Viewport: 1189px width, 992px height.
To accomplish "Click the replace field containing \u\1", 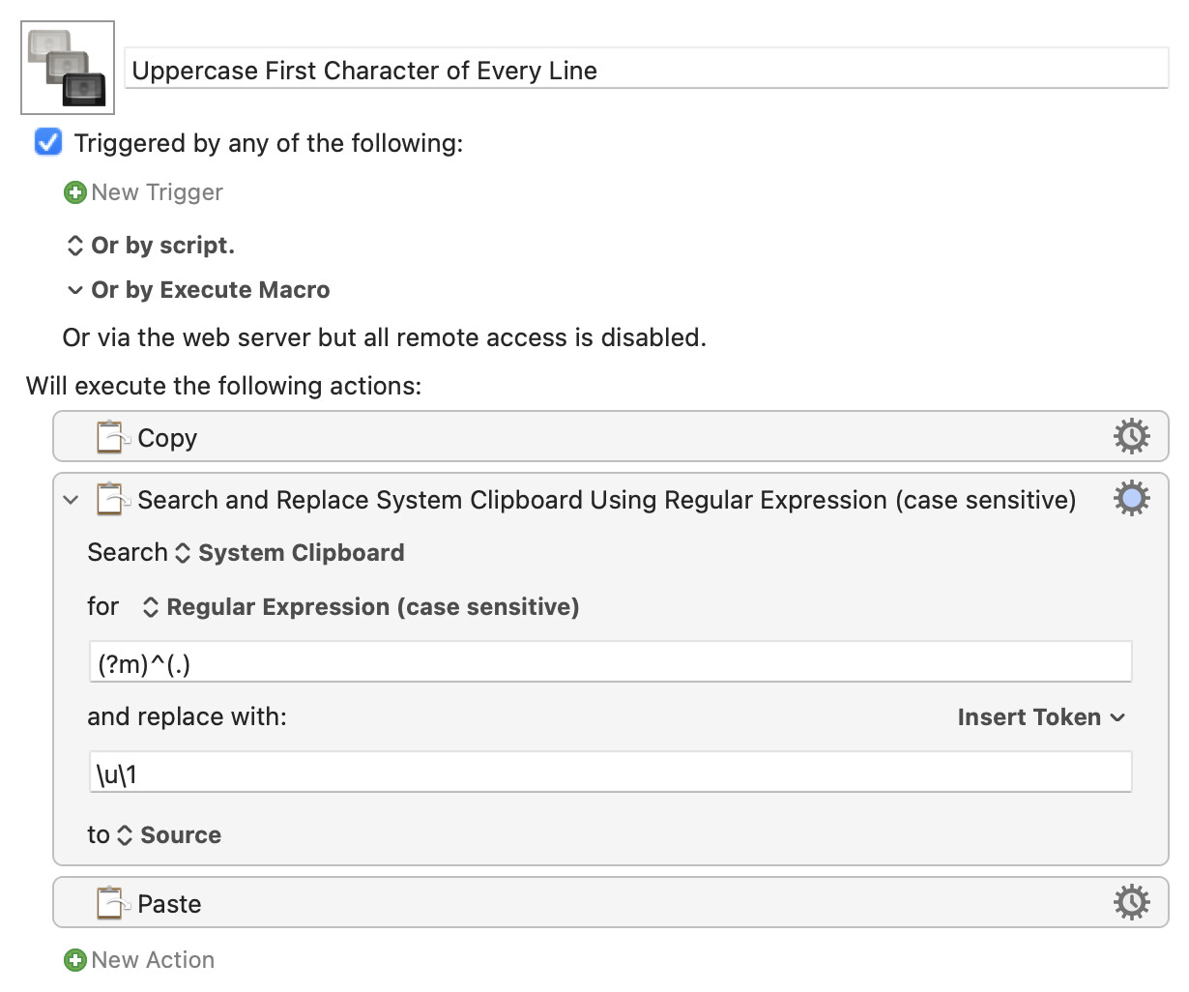I will pyautogui.click(x=610, y=773).
